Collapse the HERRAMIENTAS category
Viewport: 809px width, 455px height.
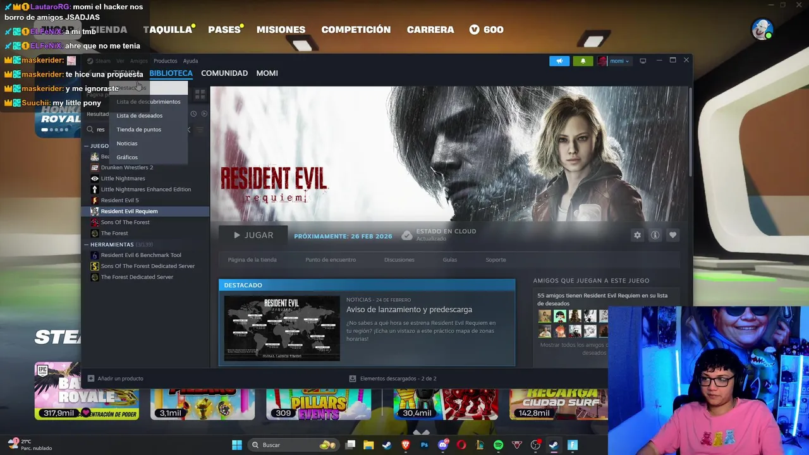tap(87, 245)
